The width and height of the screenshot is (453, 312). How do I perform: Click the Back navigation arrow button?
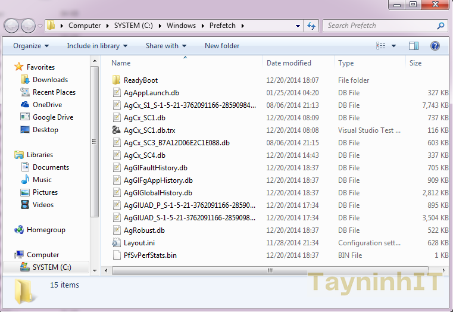(x=12, y=26)
